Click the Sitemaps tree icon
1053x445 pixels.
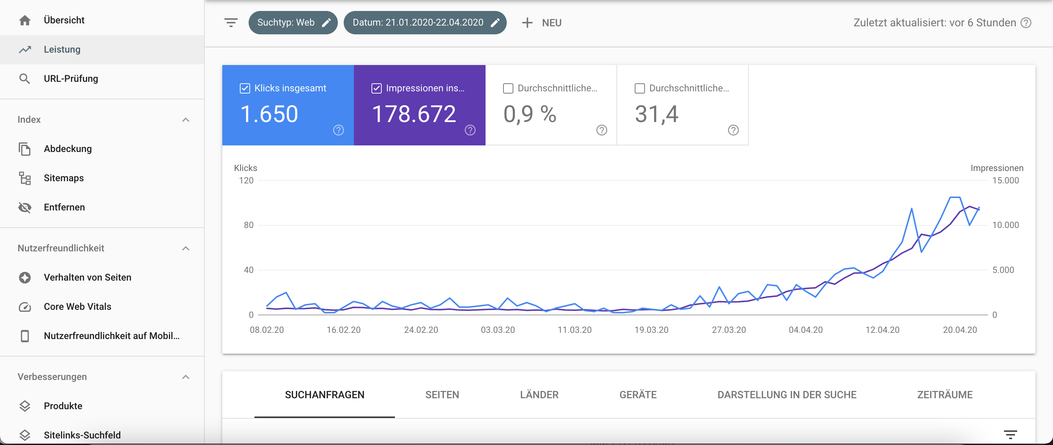25,178
